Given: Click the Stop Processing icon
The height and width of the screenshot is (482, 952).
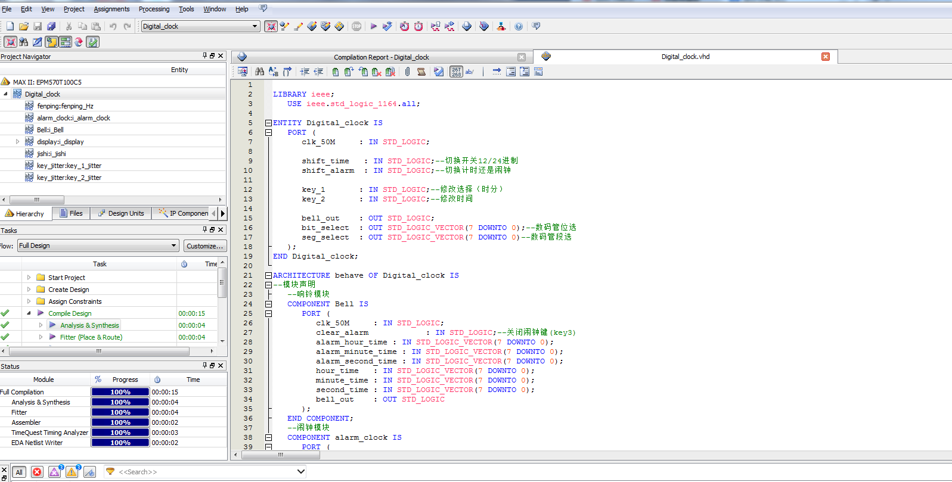Looking at the screenshot, I should coord(356,26).
